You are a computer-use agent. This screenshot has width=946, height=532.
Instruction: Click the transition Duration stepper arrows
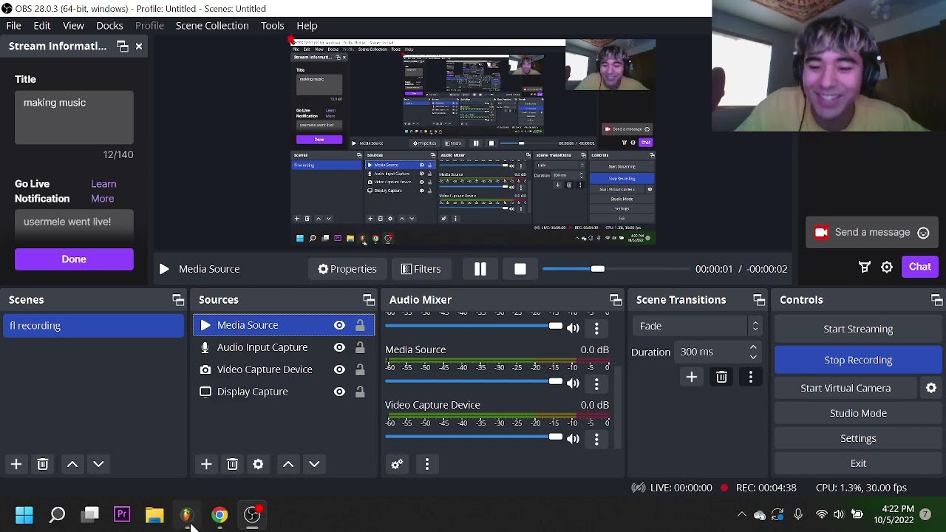(753, 352)
